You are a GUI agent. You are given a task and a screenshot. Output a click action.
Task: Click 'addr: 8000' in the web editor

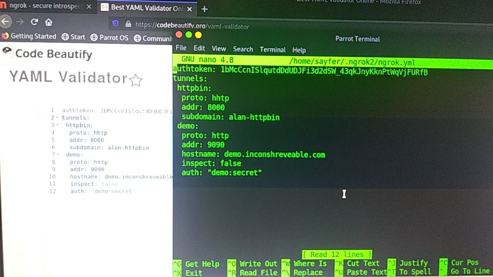(87, 140)
